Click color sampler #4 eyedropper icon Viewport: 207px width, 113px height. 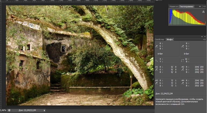182,83
